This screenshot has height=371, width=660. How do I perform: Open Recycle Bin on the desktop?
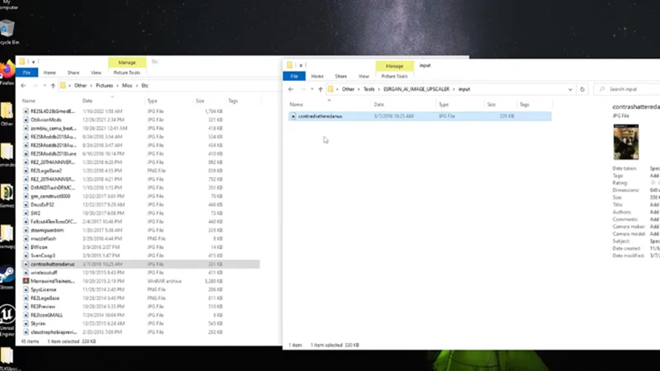tap(7, 33)
